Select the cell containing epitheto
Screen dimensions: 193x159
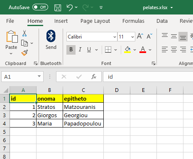[83, 99]
